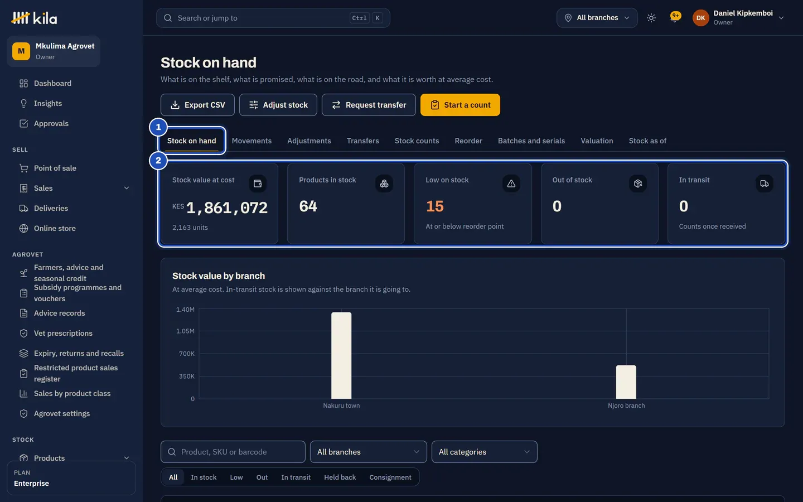Click the Vet prescriptions shield icon

pyautogui.click(x=23, y=334)
